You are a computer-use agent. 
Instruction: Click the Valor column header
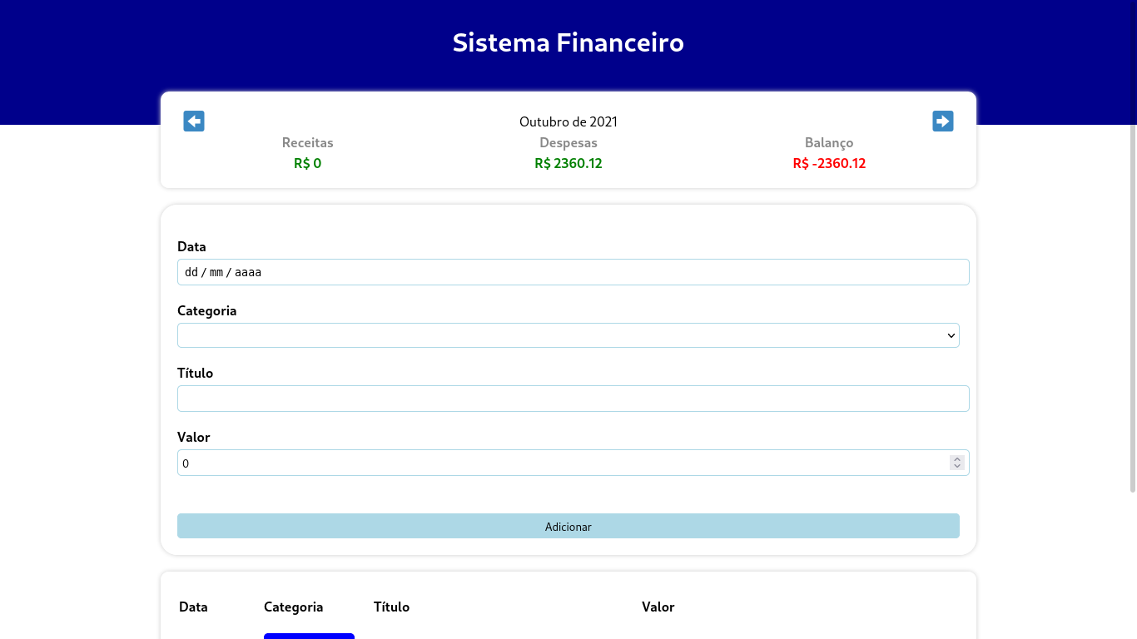[658, 607]
